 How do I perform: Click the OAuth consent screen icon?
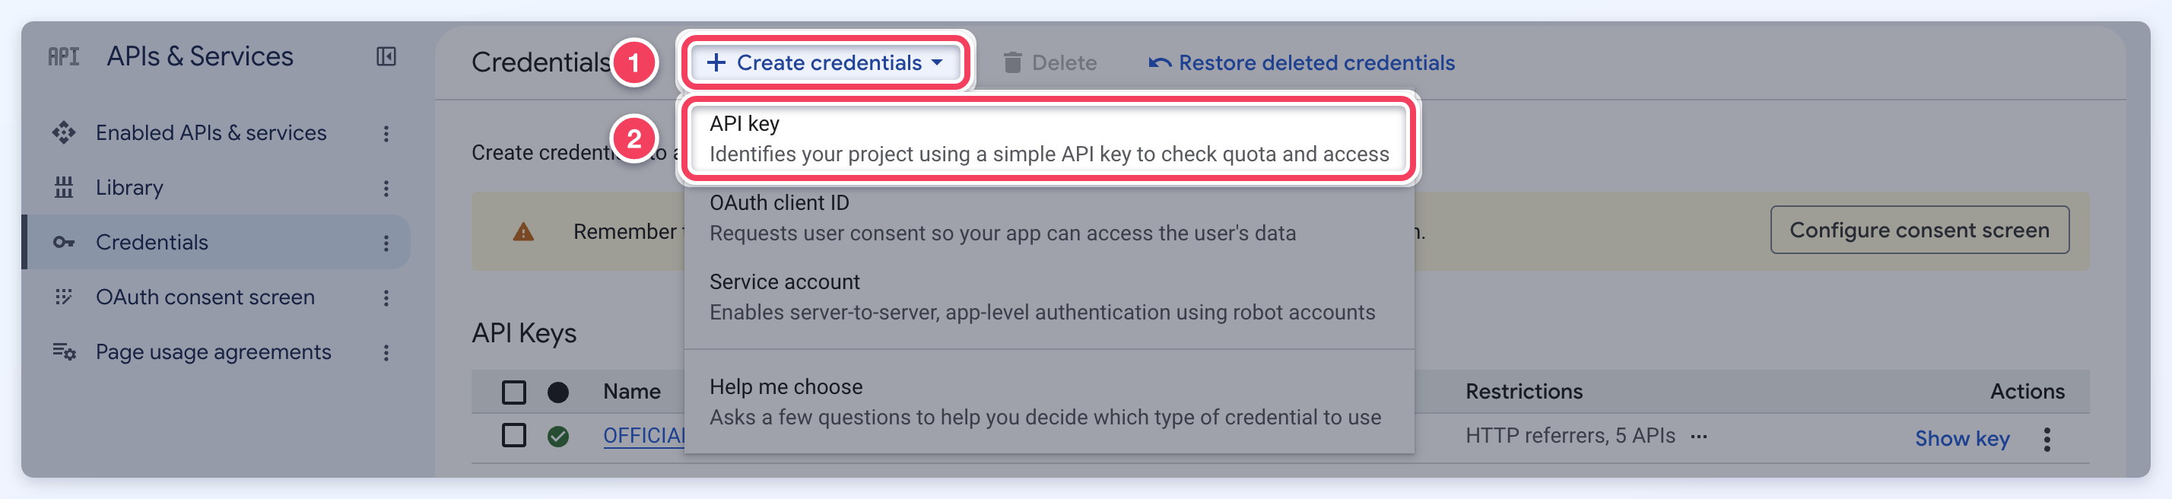click(x=63, y=297)
